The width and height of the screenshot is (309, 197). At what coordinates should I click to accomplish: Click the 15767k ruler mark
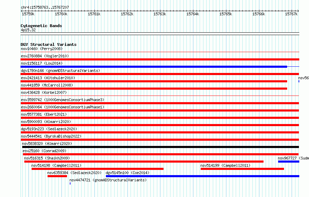tap(291, 14)
